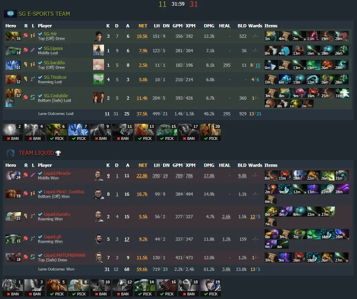Viewport: 357px width, 299px height.
Task: Click the Team Liquid winner trophy icon
Action: [x=58, y=153]
